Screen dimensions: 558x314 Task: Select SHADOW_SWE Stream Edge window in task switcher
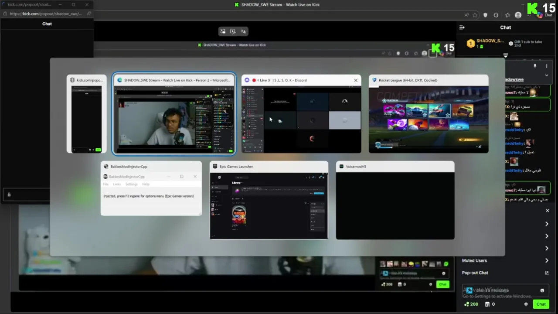coord(174,114)
